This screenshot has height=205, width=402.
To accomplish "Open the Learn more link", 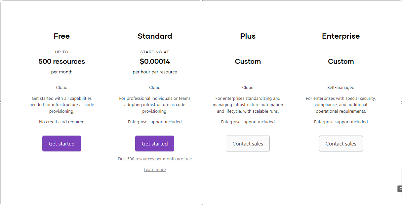I will tap(154, 169).
